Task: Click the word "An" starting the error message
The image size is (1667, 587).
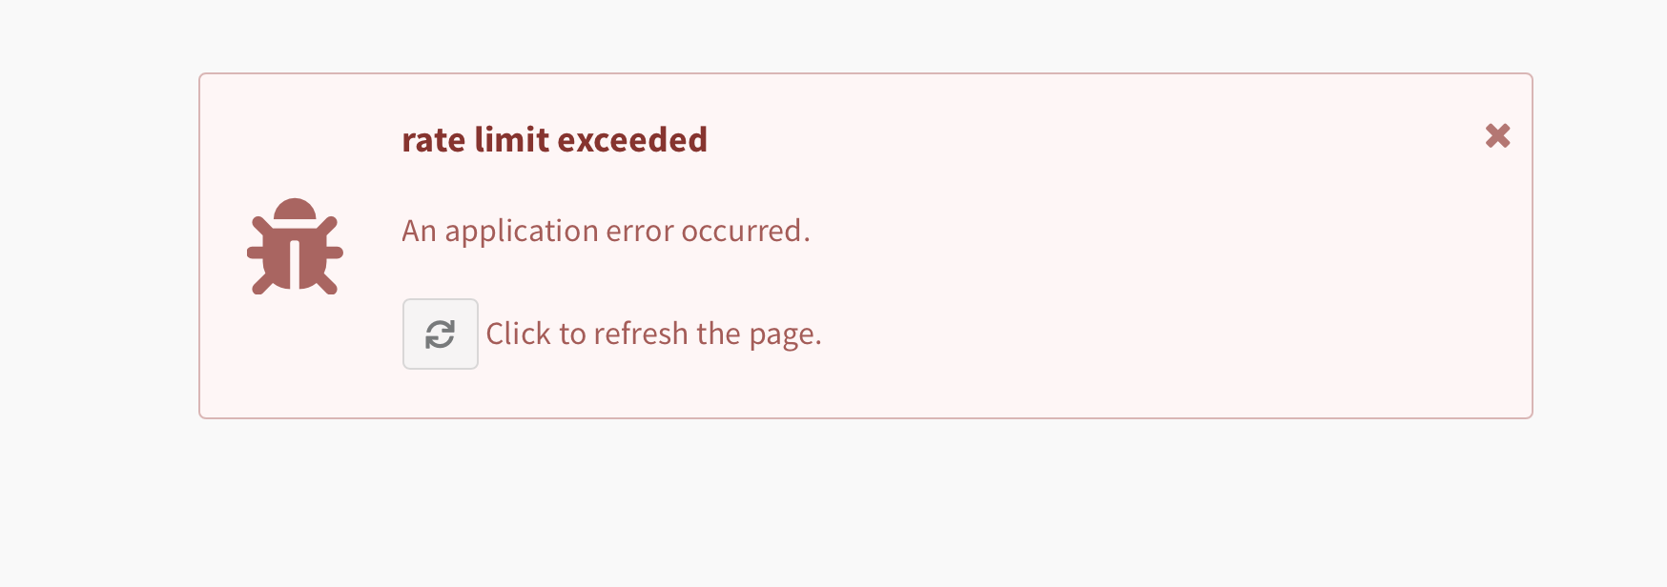Action: point(419,231)
